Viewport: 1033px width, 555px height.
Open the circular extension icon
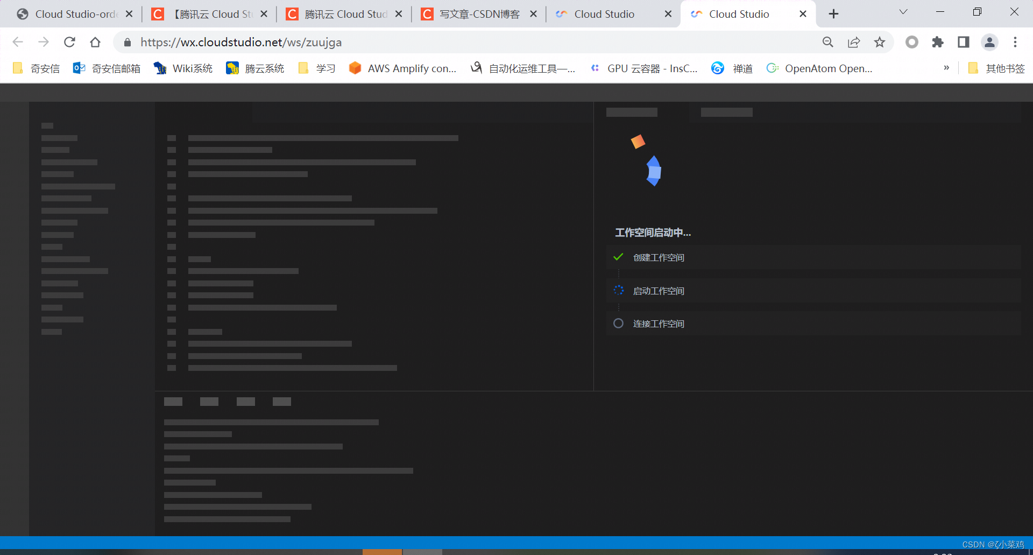(912, 42)
